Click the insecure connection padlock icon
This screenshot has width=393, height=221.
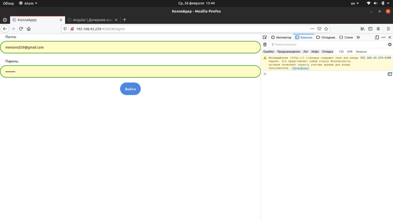(72, 29)
